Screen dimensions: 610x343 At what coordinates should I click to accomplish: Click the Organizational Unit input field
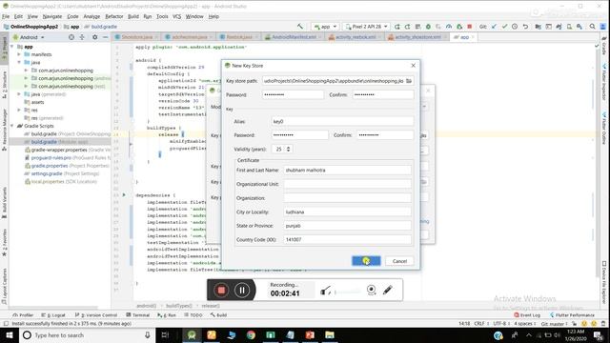click(x=347, y=184)
